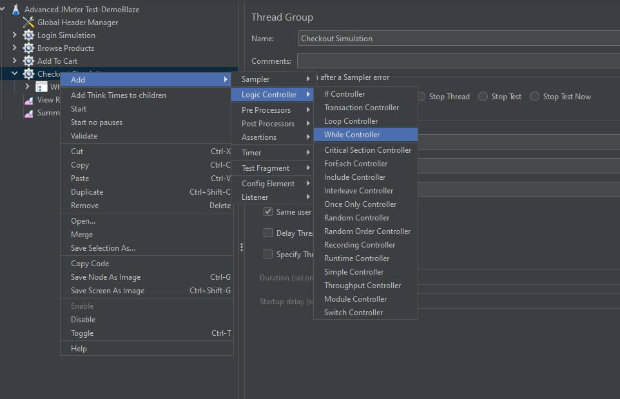Viewport: 620px width, 399px height.
Task: Choose Validate from the context menu
Action: click(147, 135)
